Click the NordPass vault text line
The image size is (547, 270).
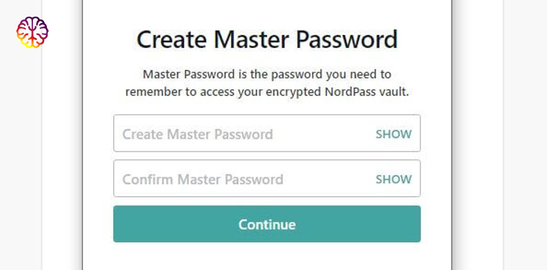click(267, 92)
